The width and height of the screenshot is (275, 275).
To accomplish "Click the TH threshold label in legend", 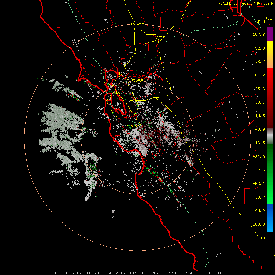I will pos(262,238).
